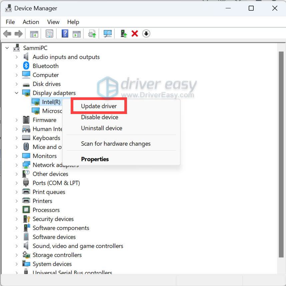286x286 pixels.
Task: Click the Processors category icon
Action: pyautogui.click(x=26, y=210)
